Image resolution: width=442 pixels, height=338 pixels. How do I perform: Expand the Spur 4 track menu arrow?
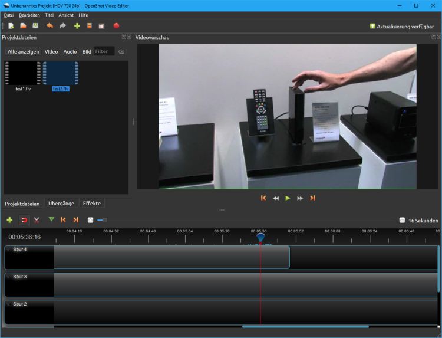(x=8, y=250)
